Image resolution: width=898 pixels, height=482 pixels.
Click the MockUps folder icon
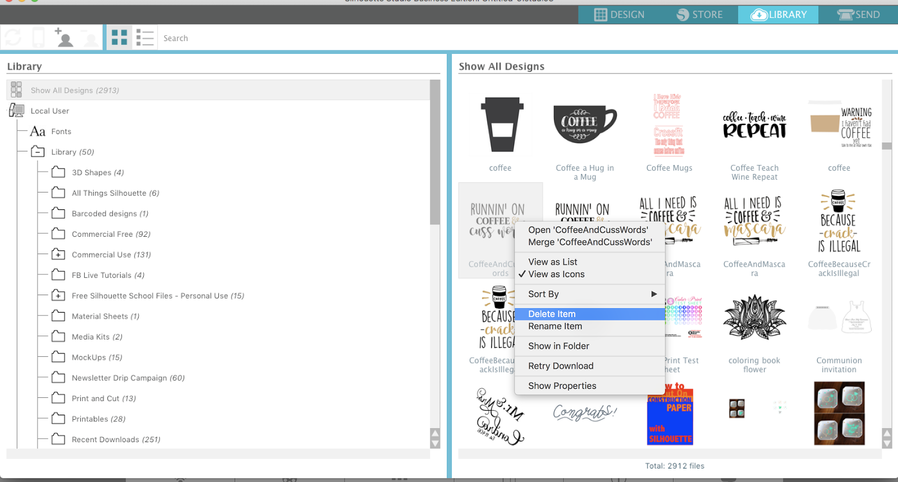(x=58, y=357)
